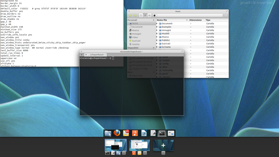
Task: Open the mail app with 95 badge
Action: 126,133
